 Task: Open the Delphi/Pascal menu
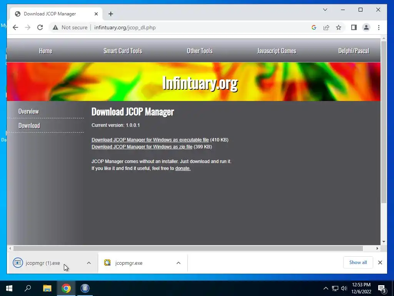[354, 51]
